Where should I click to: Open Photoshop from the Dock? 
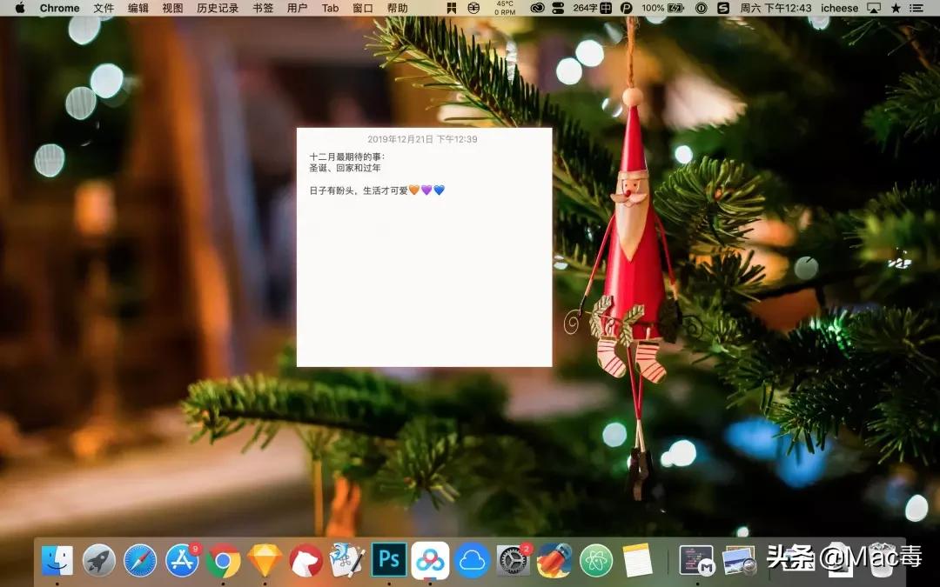click(x=389, y=561)
